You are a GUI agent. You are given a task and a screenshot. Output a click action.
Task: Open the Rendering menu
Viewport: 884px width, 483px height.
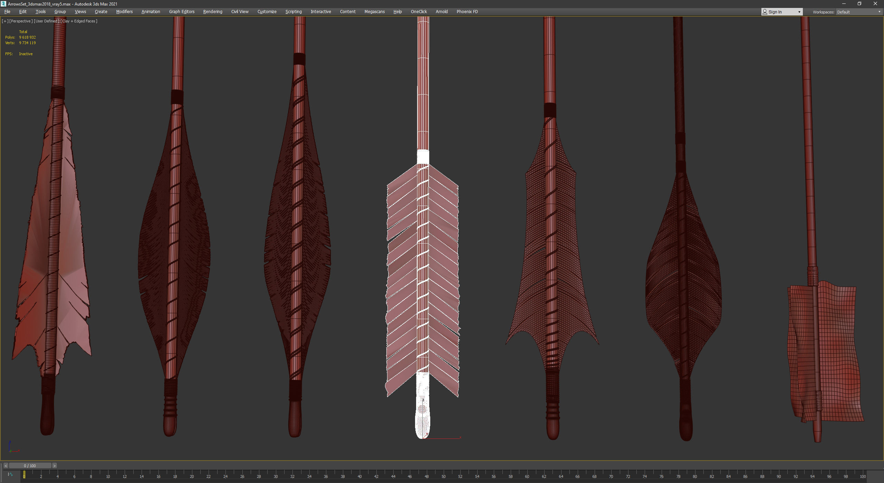point(212,12)
